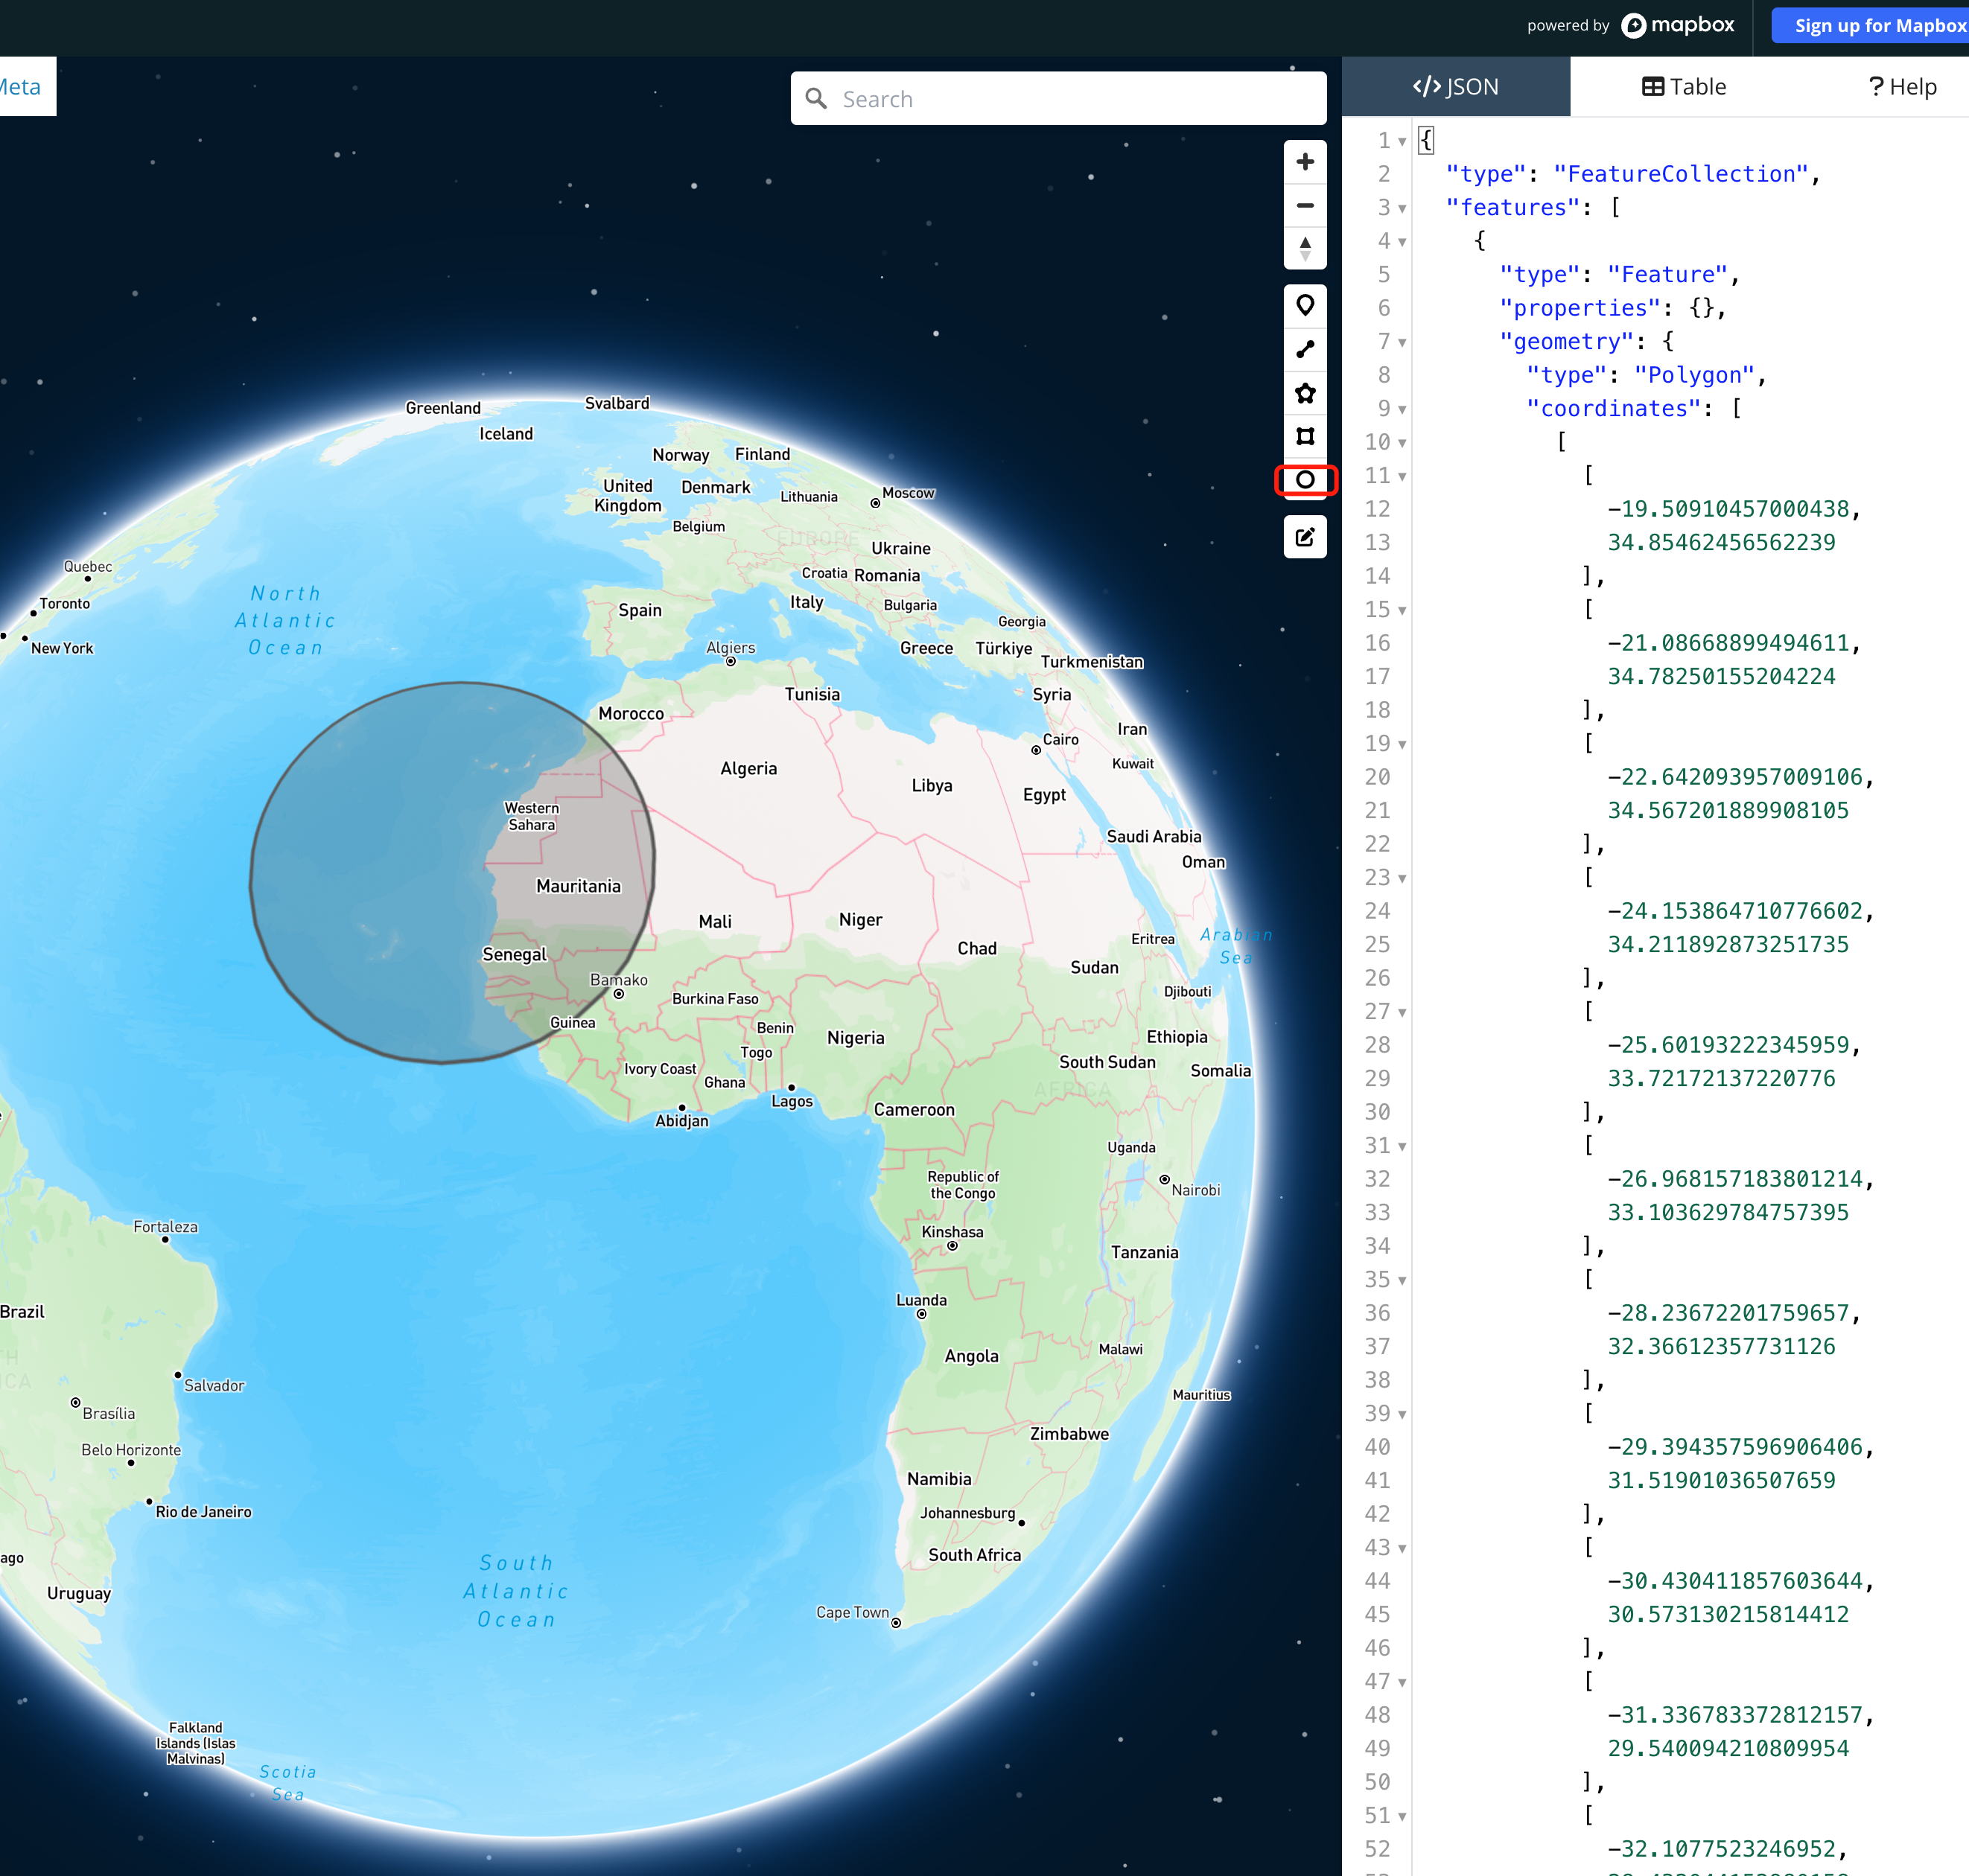
Task: Select the draw Circle tool
Action: click(x=1305, y=480)
